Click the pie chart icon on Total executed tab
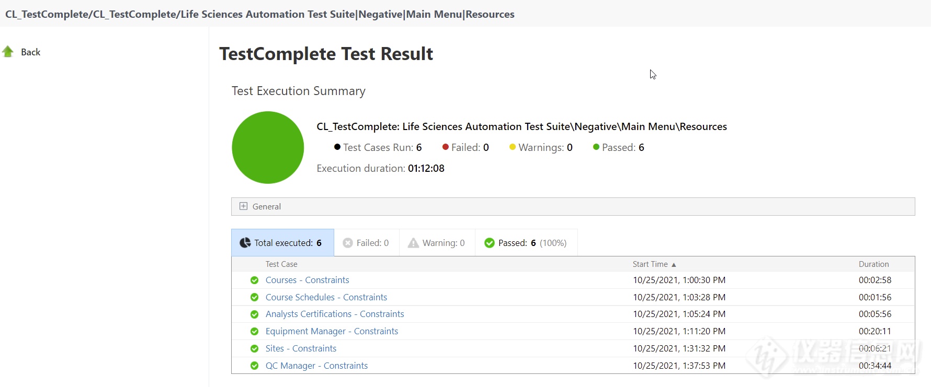931x387 pixels. point(245,243)
